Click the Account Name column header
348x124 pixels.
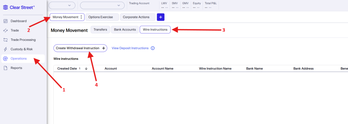162,69
